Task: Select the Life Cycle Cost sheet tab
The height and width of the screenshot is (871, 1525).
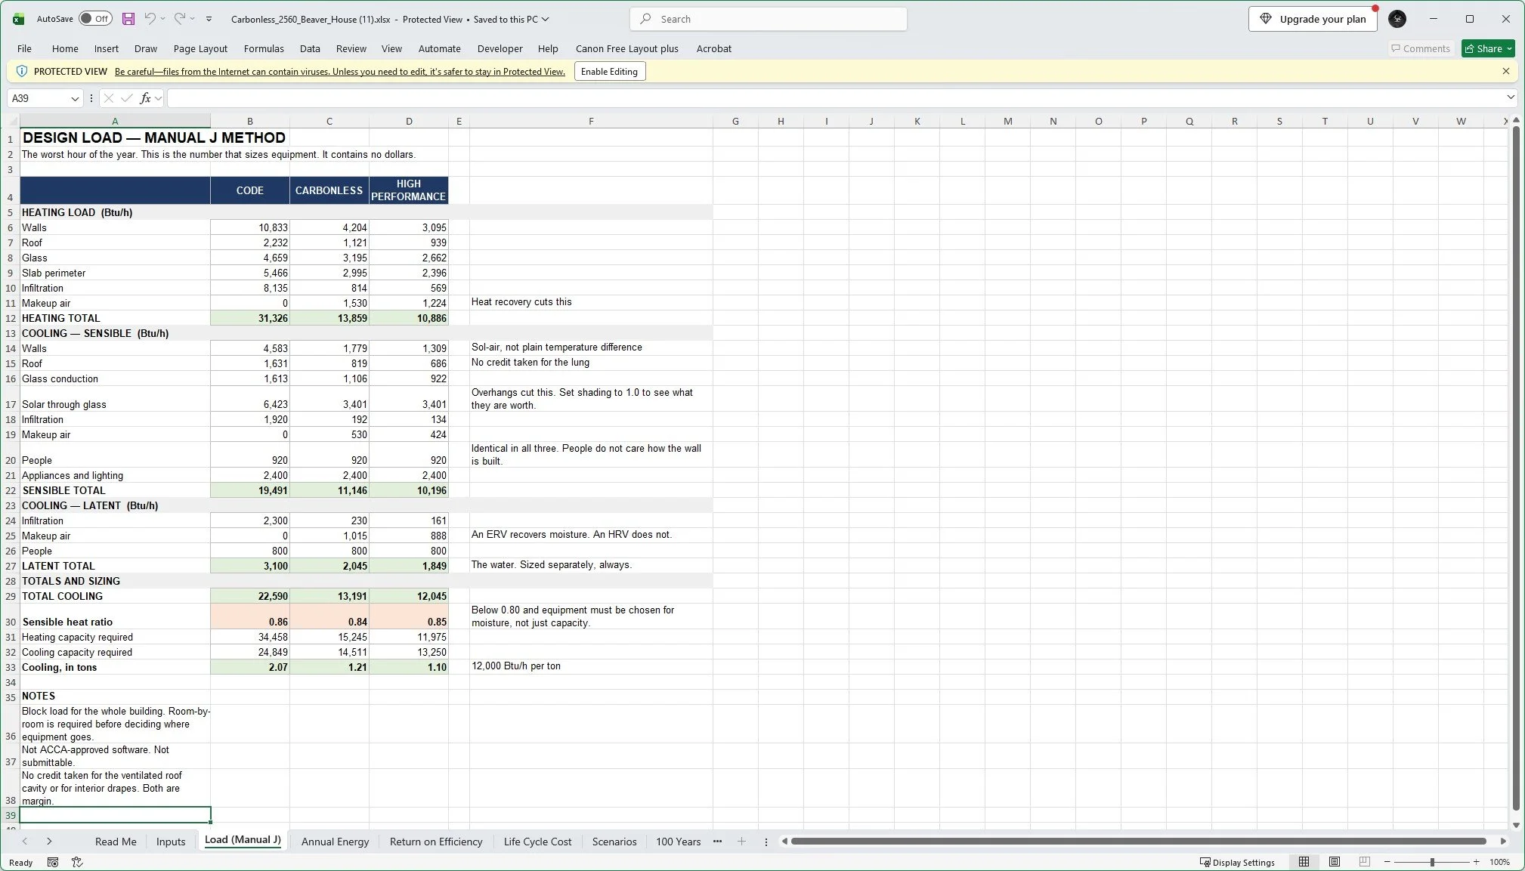Action: 538,842
